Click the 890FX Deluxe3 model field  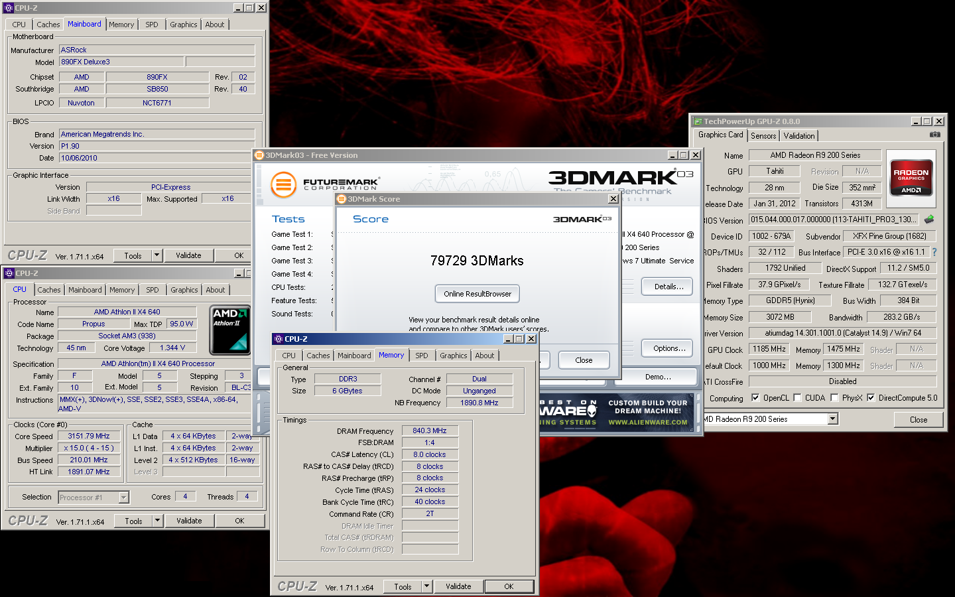(121, 62)
